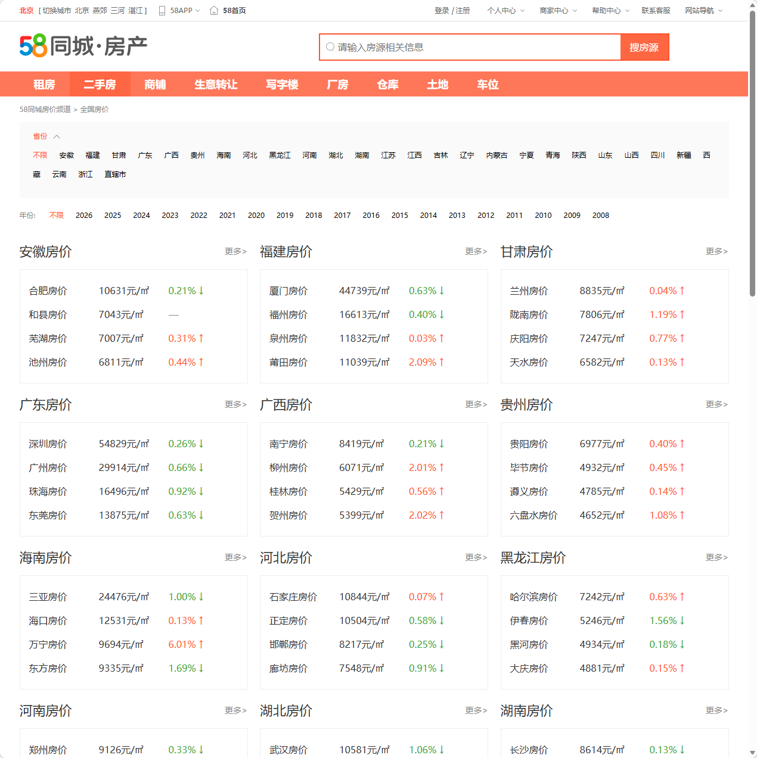This screenshot has width=757, height=758.
Task: Open the 帮助中心 dropdown
Action: (x=606, y=10)
